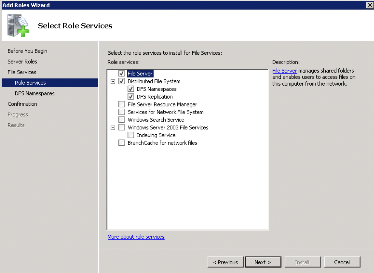Cancel the wizard
Viewport: 374px width, 273px height.
342,262
